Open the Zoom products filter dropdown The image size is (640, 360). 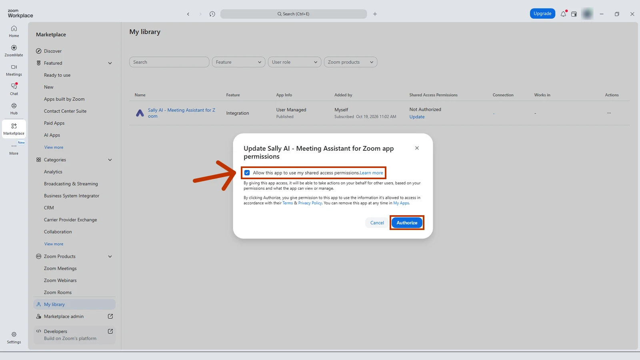tap(350, 62)
